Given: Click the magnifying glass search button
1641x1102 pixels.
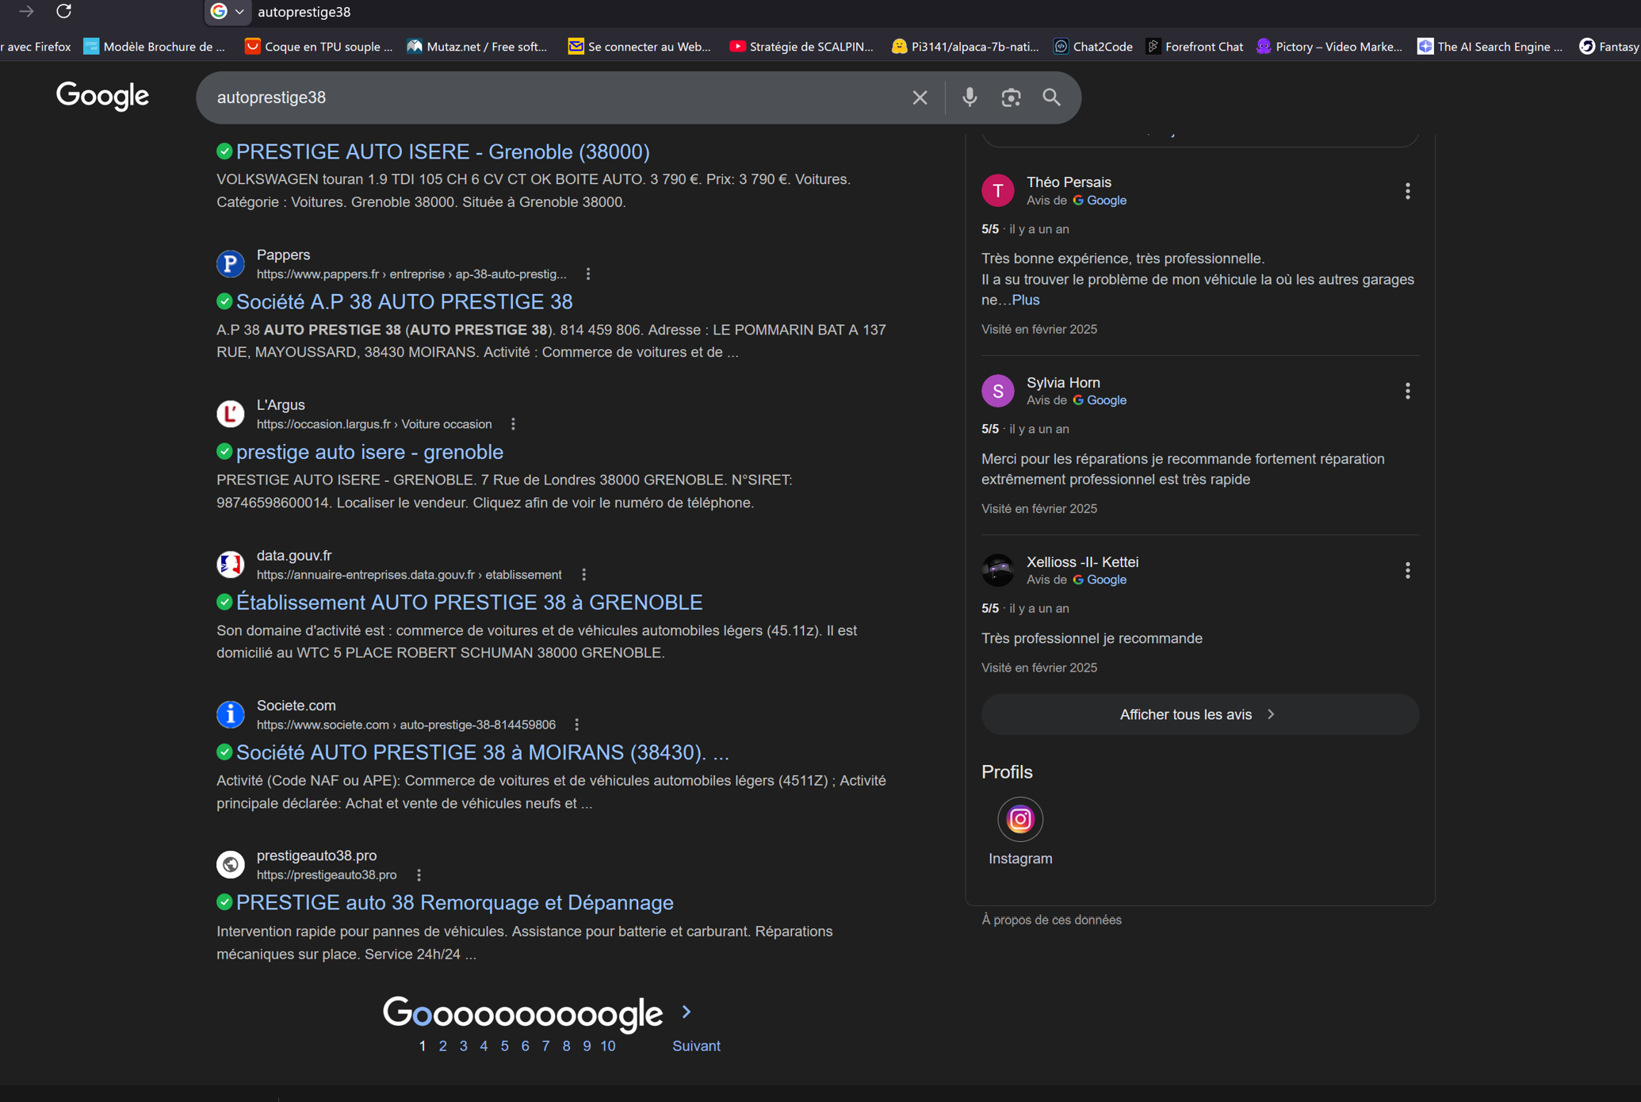Looking at the screenshot, I should [1051, 98].
